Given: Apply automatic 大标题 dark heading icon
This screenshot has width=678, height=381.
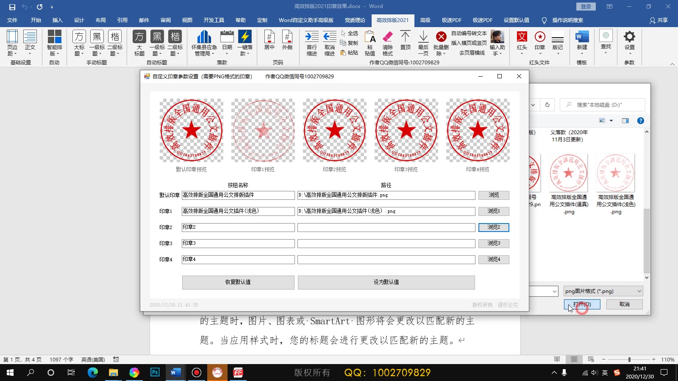Looking at the screenshot, I should pos(139,43).
